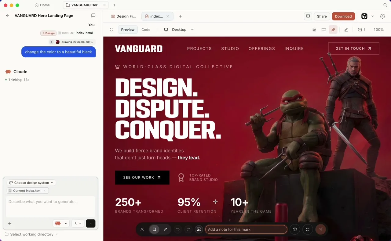Click the search icon in the title bar
This screenshot has width=391, height=241.
click(385, 5)
